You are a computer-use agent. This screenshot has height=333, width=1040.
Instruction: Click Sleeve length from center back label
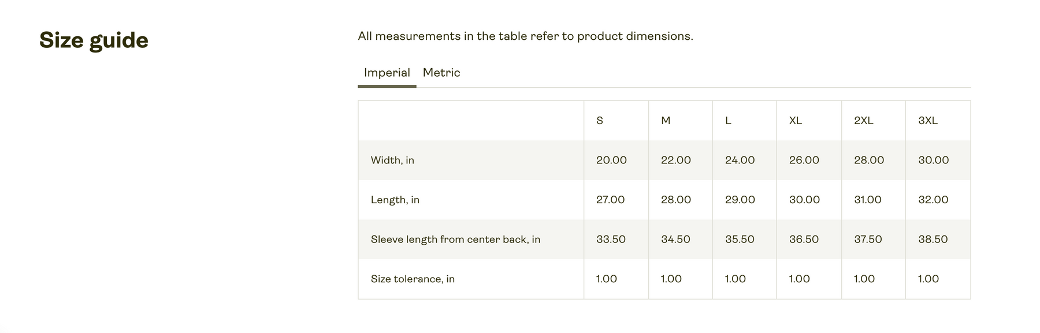click(455, 240)
